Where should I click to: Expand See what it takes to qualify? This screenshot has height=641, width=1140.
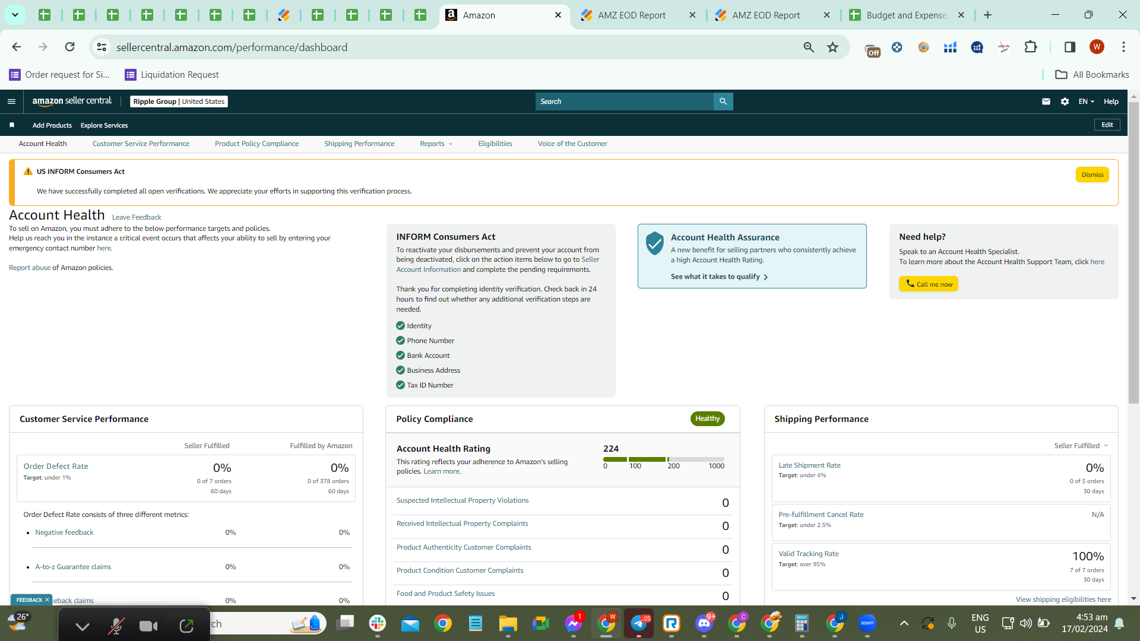pyautogui.click(x=719, y=277)
